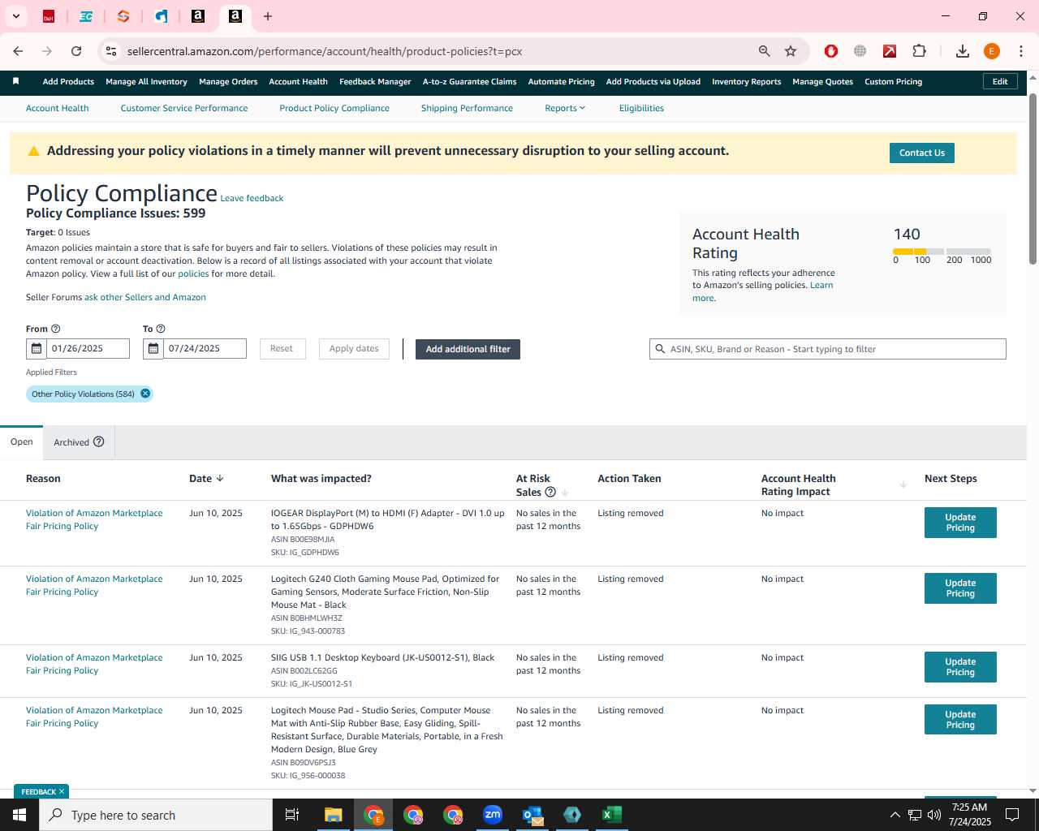This screenshot has height=831, width=1039.
Task: Click the help icon beside Archived tab
Action: tap(99, 441)
